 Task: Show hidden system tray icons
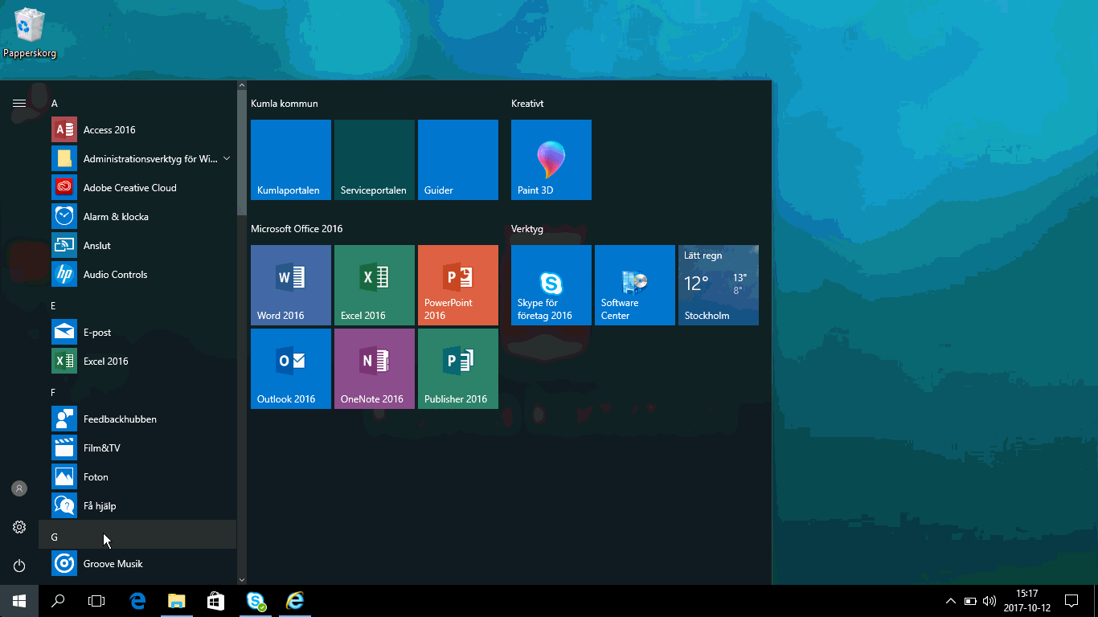point(950,601)
